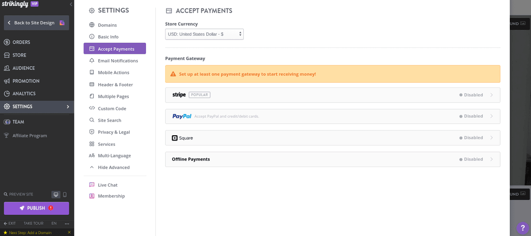
Task: Collapse the sidebar using top arrow
Action: 71,4
